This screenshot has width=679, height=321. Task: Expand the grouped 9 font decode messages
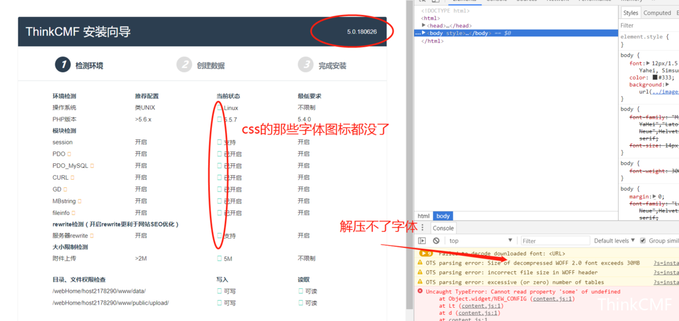click(x=426, y=254)
